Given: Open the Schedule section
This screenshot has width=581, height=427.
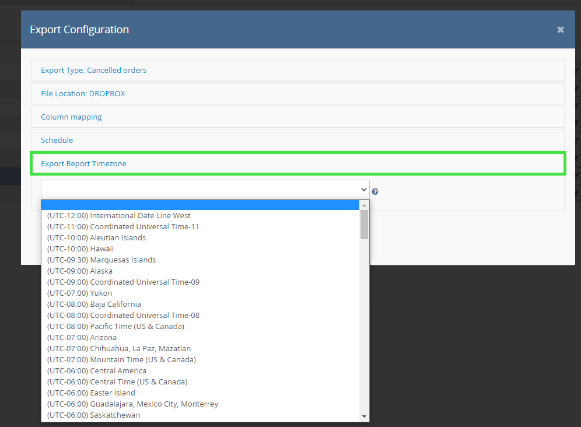Looking at the screenshot, I should [57, 140].
